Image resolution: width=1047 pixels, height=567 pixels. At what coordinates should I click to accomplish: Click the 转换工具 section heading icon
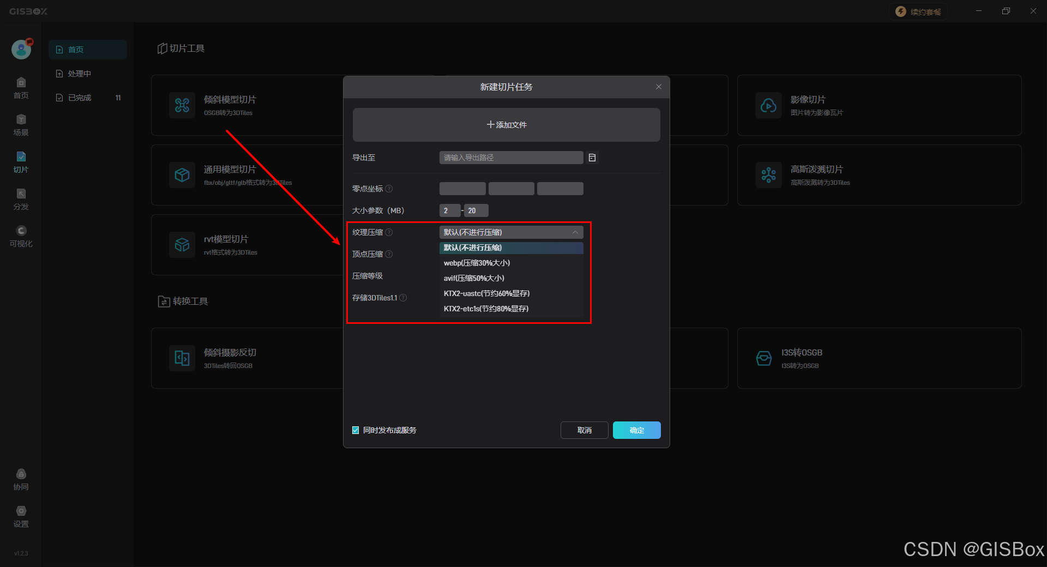pyautogui.click(x=164, y=301)
